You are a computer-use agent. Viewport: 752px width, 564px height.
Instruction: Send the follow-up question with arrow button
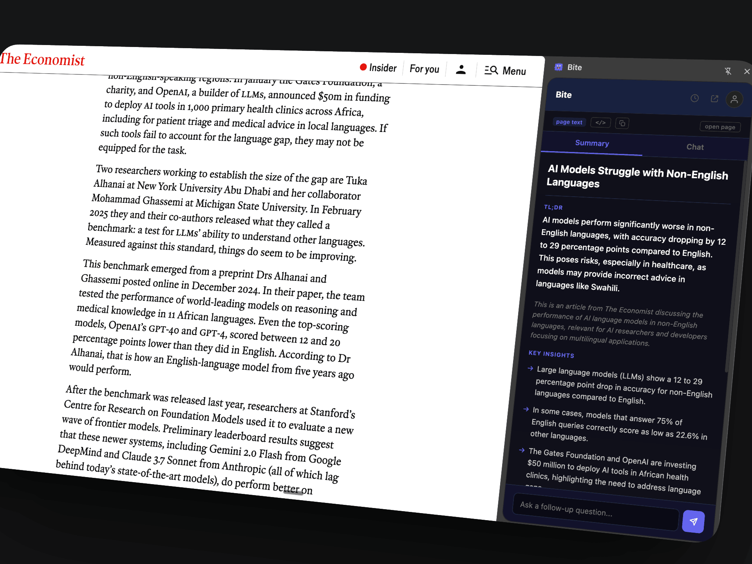[x=693, y=521]
